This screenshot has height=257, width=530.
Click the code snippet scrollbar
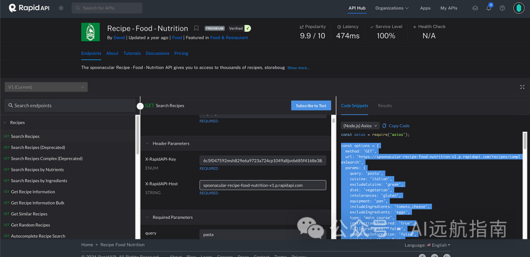coord(525,140)
